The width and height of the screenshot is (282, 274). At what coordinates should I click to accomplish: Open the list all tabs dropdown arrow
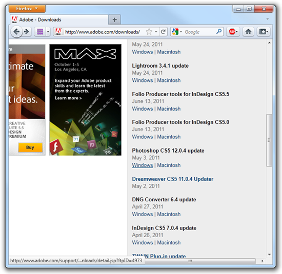(268, 19)
